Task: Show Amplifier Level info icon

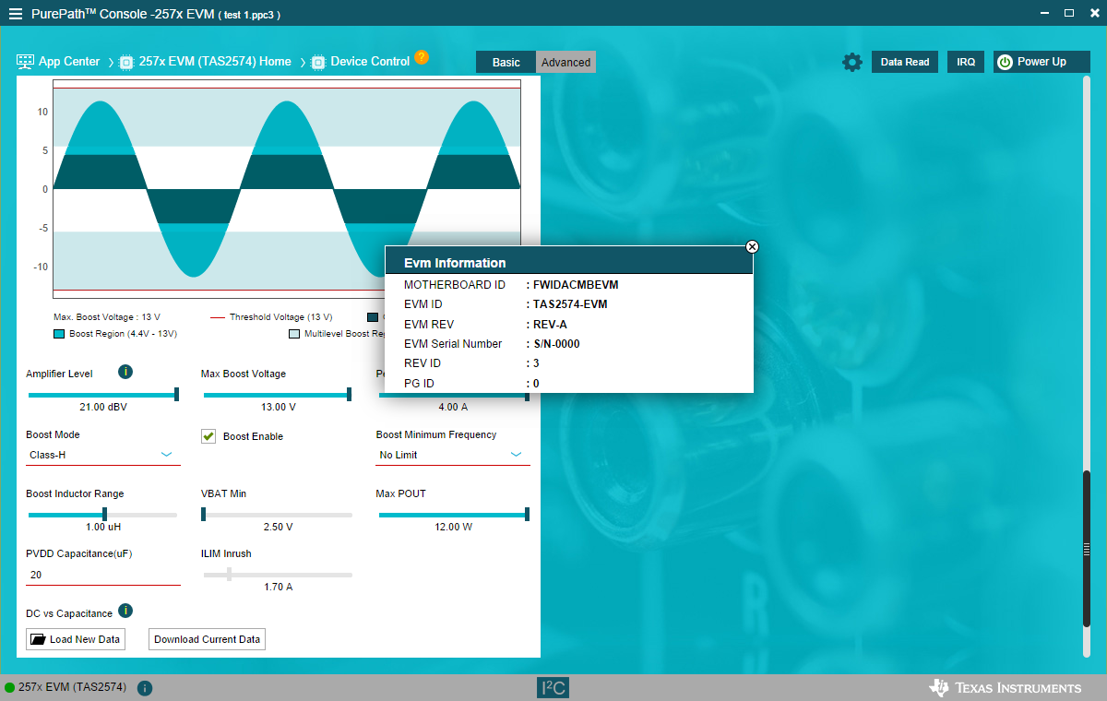Action: pos(125,372)
